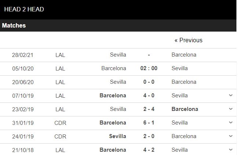This screenshot has width=239, height=155.
Task: Open the 2 - 4 score result
Action: point(149,109)
